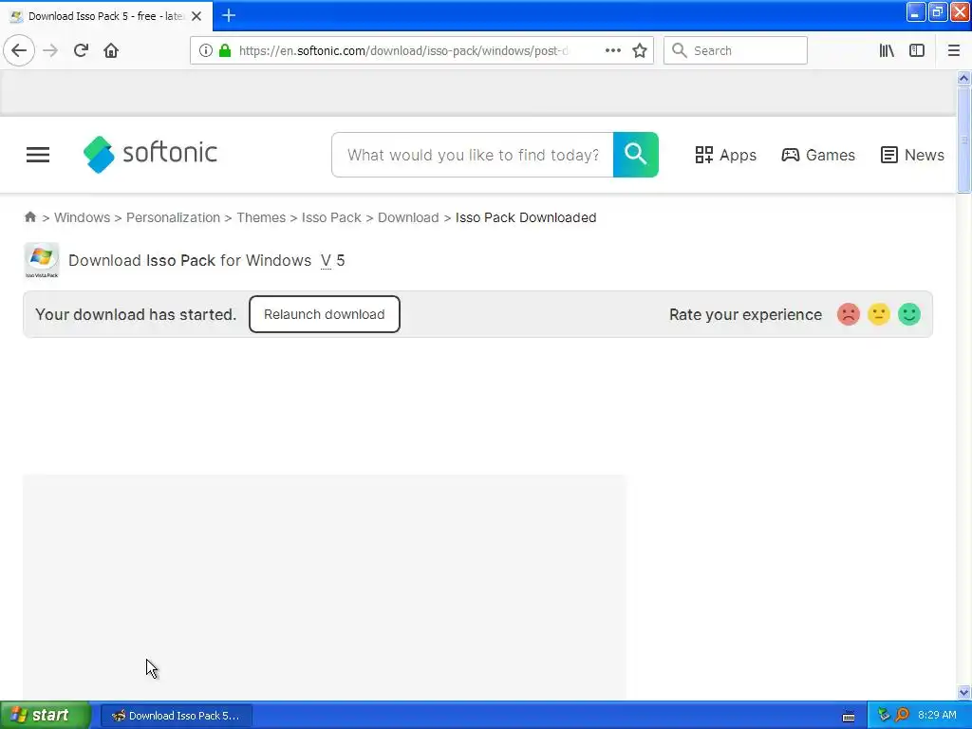Rate experience with the neutral yellow face
Viewport: 972px width, 729px height.
point(878,314)
